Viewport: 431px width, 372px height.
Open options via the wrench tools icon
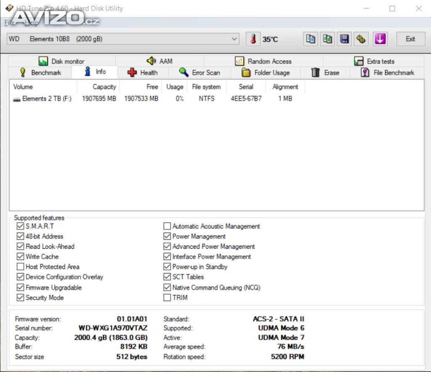[x=361, y=39]
